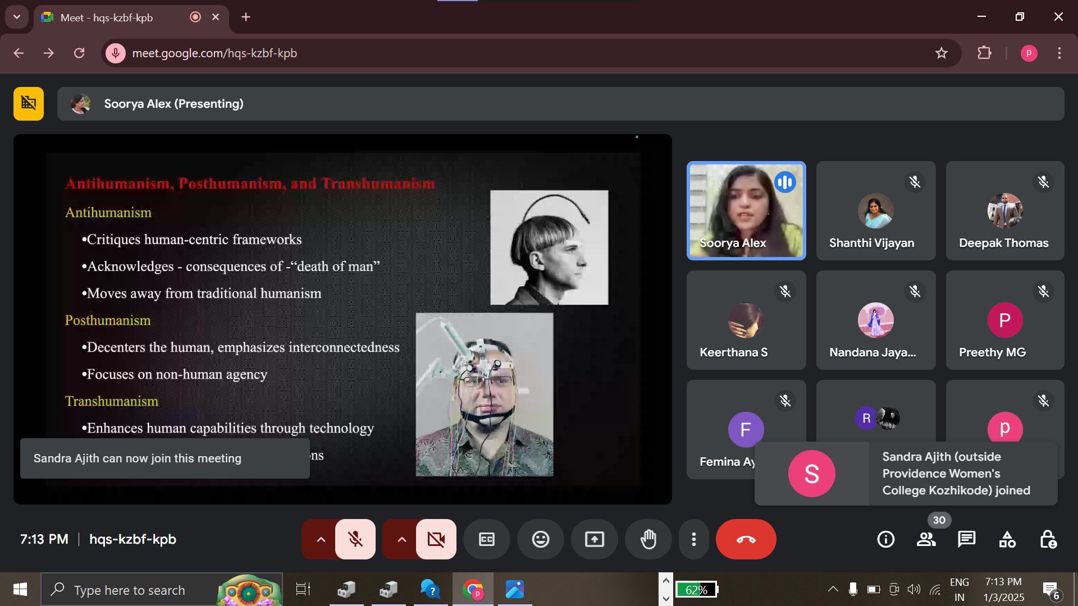Toggle closed captions button
Screen dimensions: 1078x606
486,539
